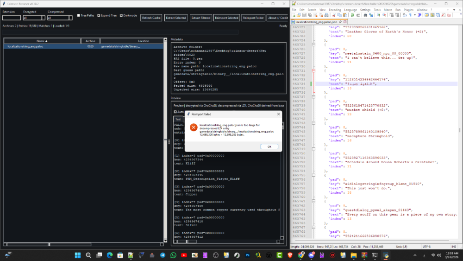The height and width of the screenshot is (261, 463).
Task: Collapse the fold marker at line 465761
Action: pyautogui.click(x=313, y=201)
